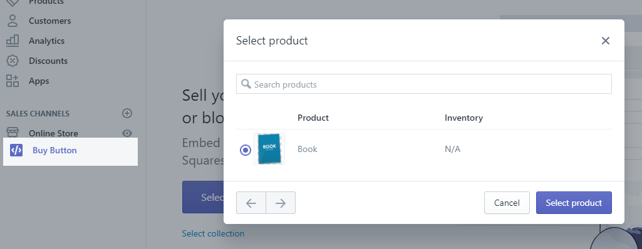Click the Search products field

tap(424, 84)
